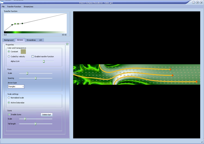Viewport: 204px width, 144px height.
Task: Open the Transfer Function menu
Action: coord(14,7)
